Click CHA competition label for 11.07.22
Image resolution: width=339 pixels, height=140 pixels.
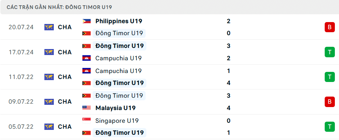point(65,77)
